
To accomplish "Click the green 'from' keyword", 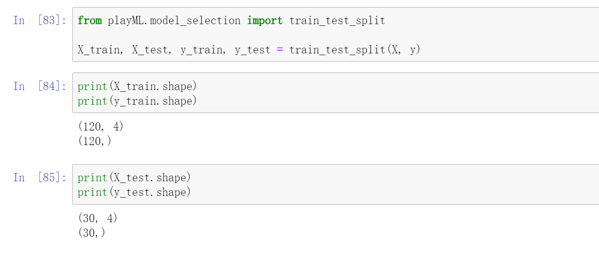I will 89,20.
